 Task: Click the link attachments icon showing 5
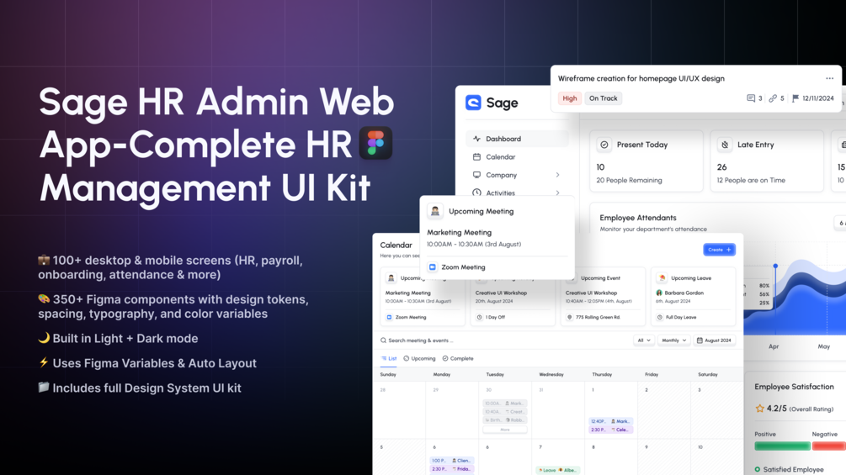[x=773, y=98]
